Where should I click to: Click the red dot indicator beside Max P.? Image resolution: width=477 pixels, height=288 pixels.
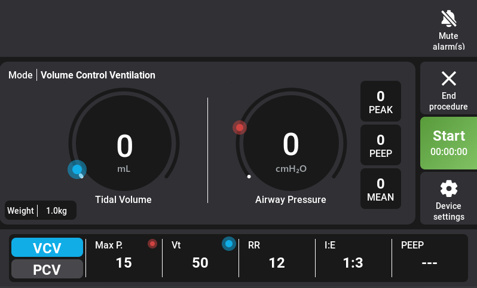(152, 244)
